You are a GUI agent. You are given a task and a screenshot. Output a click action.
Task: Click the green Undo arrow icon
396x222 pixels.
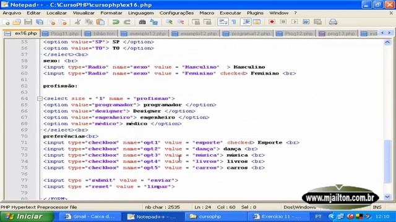point(116,22)
